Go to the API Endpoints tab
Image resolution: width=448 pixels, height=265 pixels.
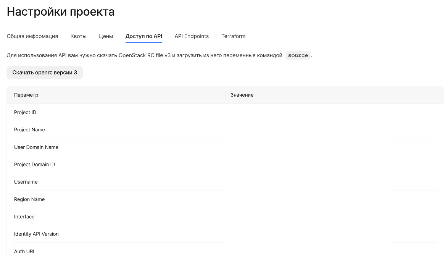point(192,36)
